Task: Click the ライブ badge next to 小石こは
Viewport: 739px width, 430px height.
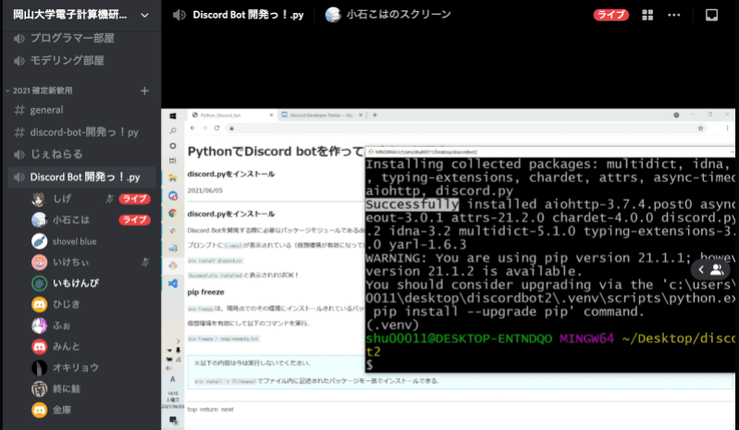Action: (134, 220)
